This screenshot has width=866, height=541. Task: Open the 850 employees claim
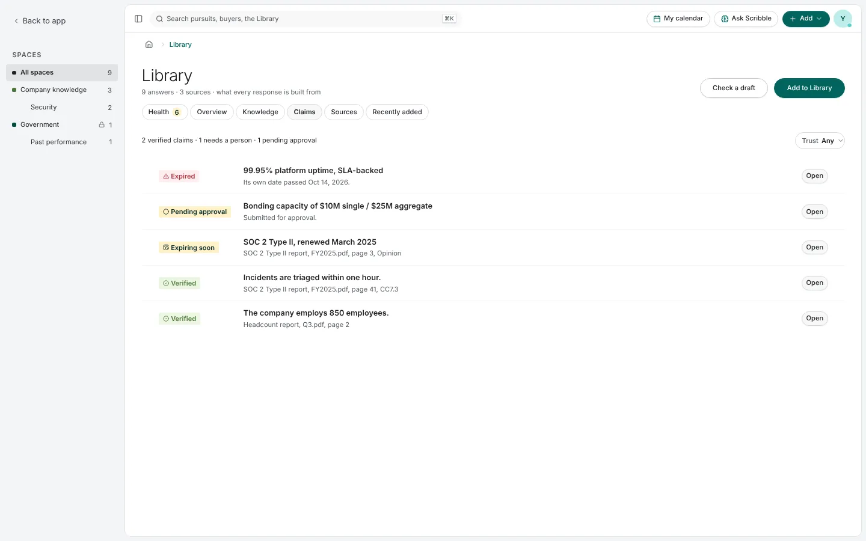click(815, 318)
